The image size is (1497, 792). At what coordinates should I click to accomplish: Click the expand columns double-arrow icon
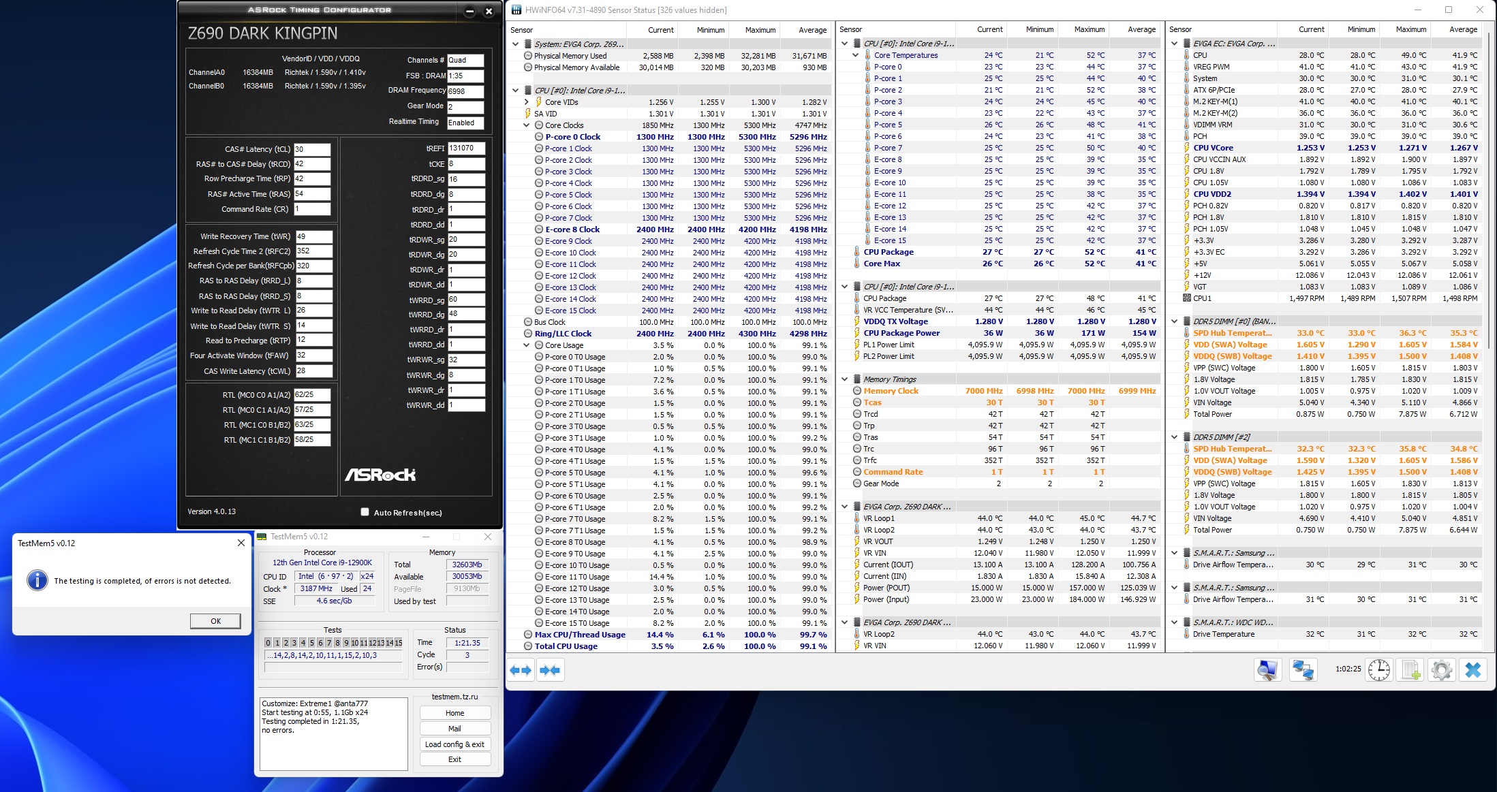pyautogui.click(x=521, y=670)
